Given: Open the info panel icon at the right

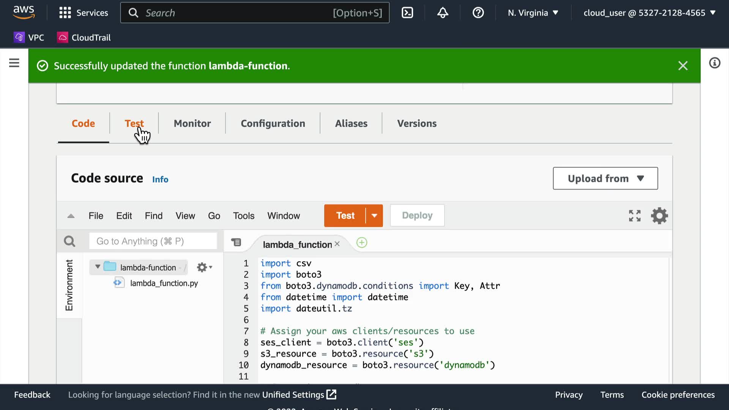Looking at the screenshot, I should (715, 63).
